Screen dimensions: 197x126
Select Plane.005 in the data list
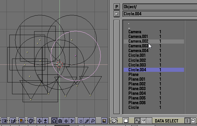coord(154,98)
